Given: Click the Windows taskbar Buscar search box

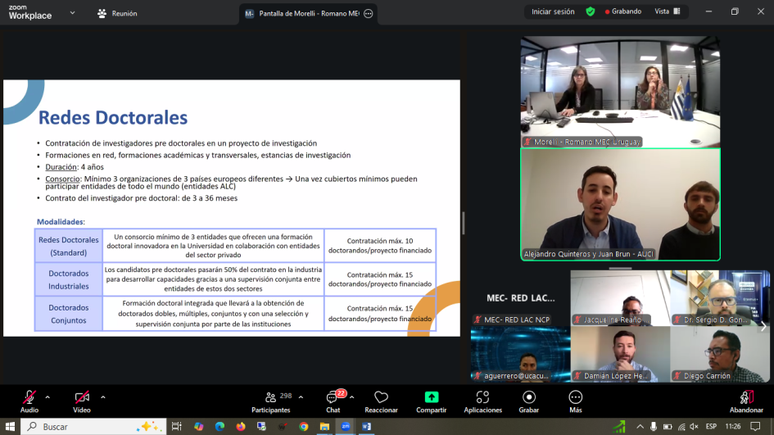Looking at the screenshot, I should tap(90, 426).
